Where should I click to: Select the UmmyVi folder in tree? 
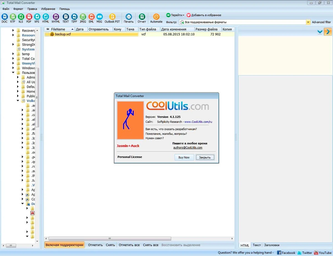[x=29, y=63]
